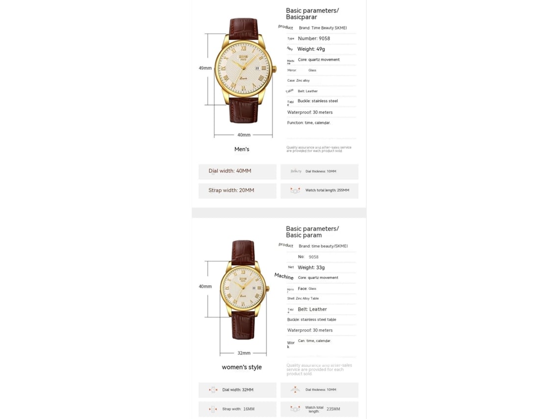Viewport: 559px width, 419px height.
Task: Select the Dial width: 40MM box
Action: pyautogui.click(x=237, y=172)
